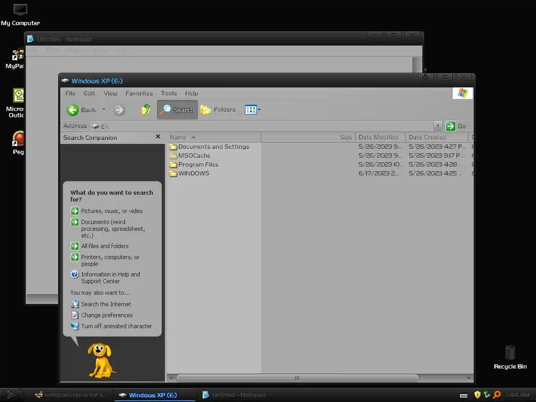
Task: Open the Tools menu
Action: (x=169, y=93)
